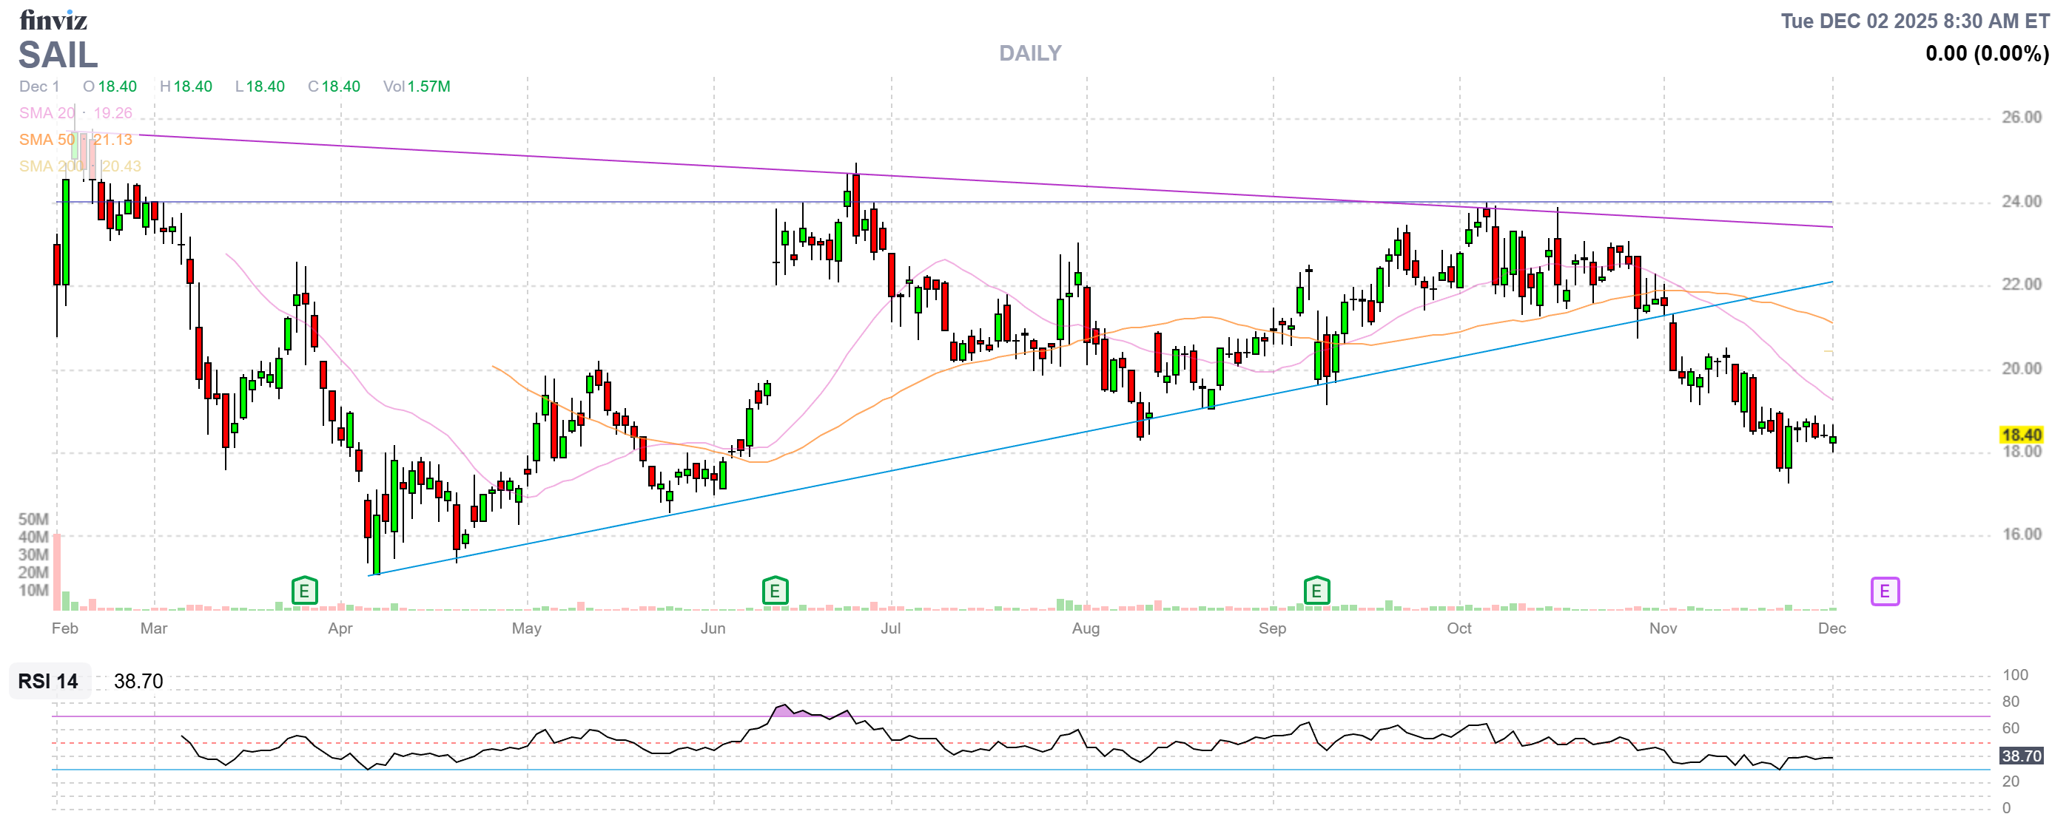
Task: Click the SMA 200 legend label
Action: (x=50, y=166)
